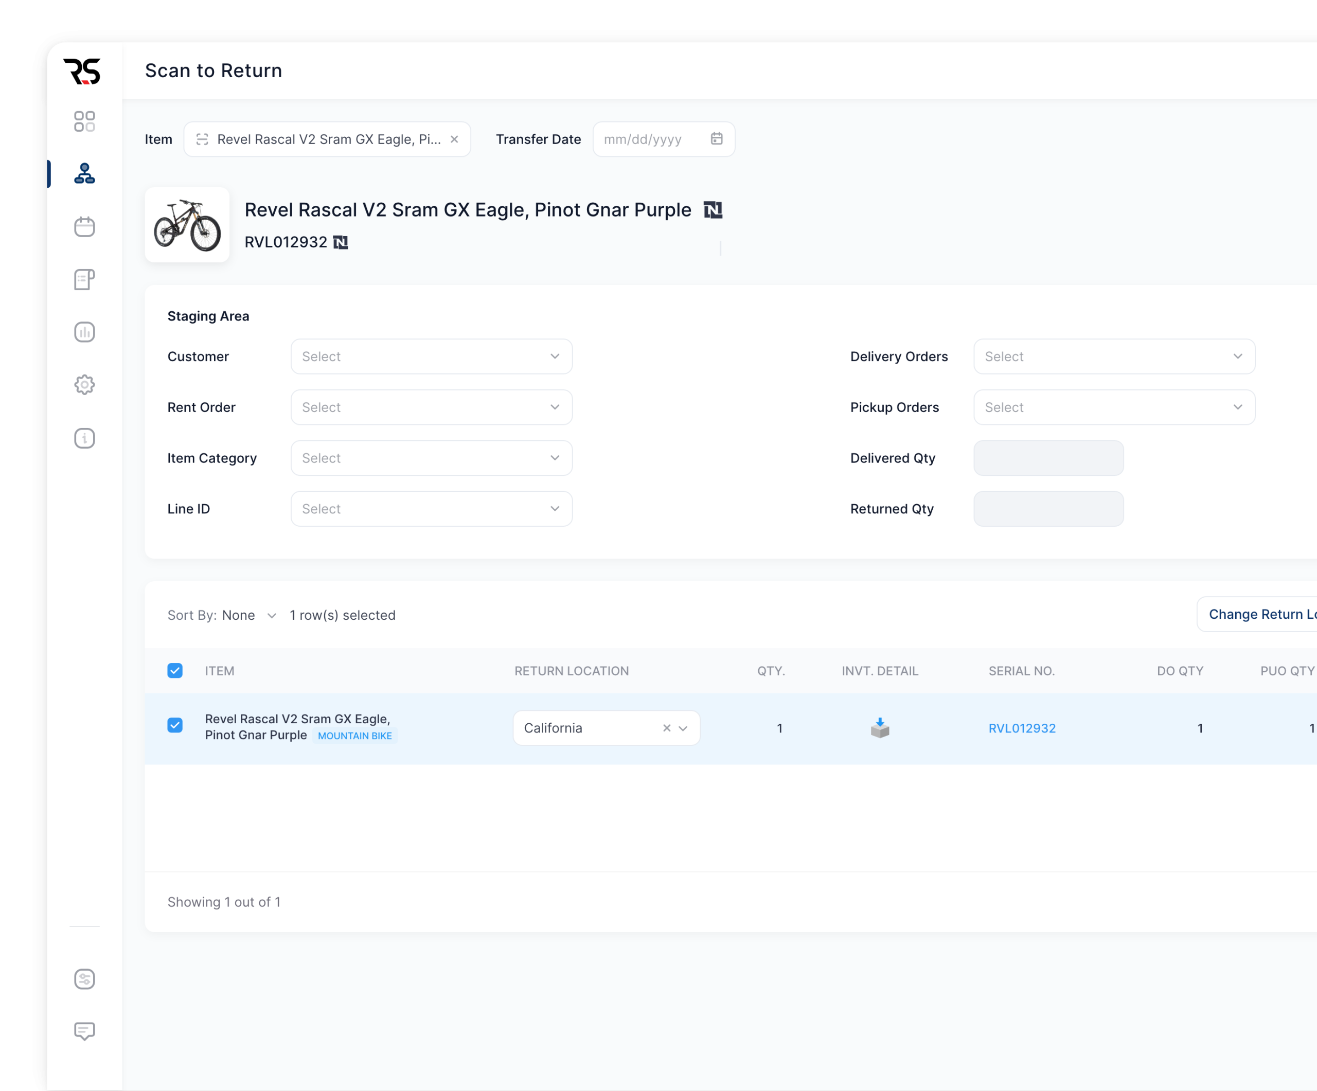Click the '1 row(s) selected' text
The image size is (1317, 1091).
tap(343, 615)
